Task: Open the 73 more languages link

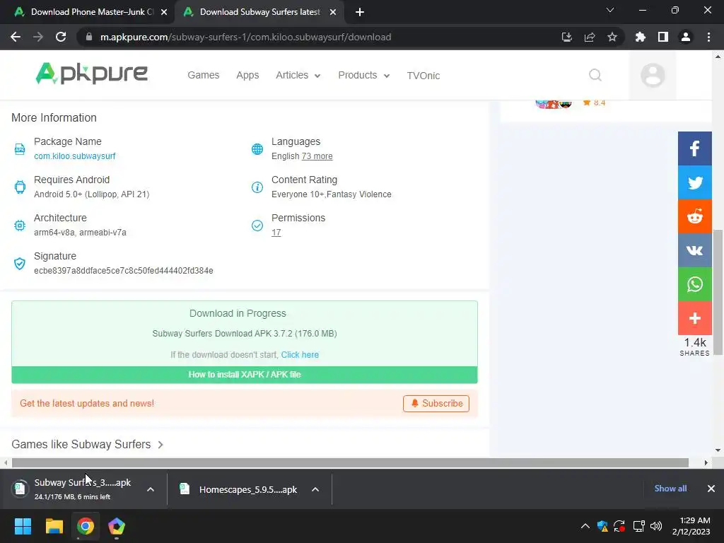Action: 317,156
